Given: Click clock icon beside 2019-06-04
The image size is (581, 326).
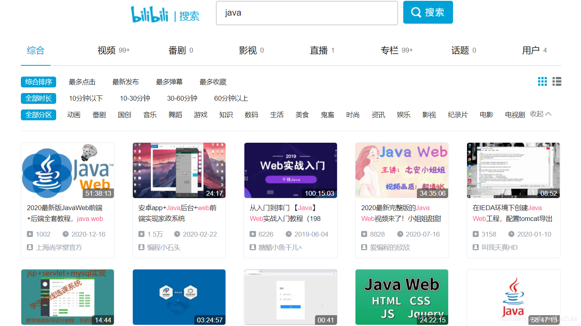Looking at the screenshot, I should [x=289, y=234].
